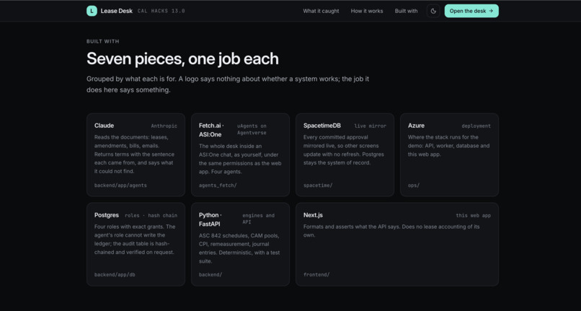Click the SpacetimeDB card description text

click(x=344, y=149)
